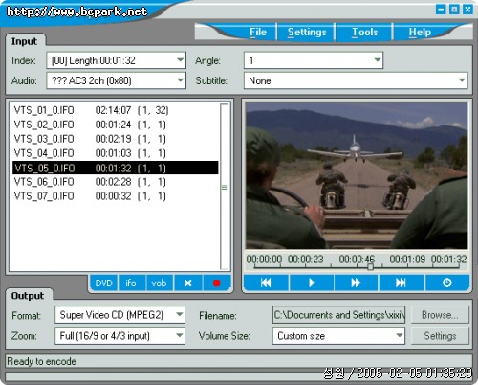The width and height of the screenshot is (478, 385).
Task: Maximize the application window
Action: [x=454, y=10]
